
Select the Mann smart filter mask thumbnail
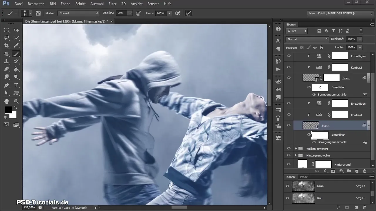coord(320,135)
